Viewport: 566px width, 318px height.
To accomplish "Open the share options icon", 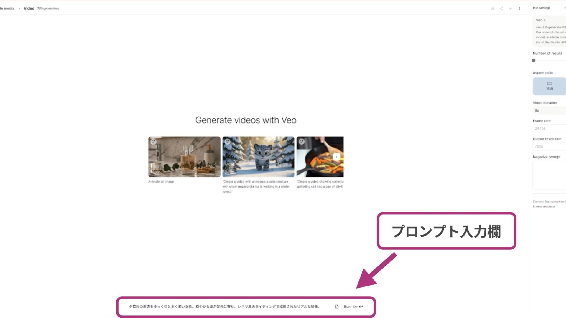I will (501, 9).
